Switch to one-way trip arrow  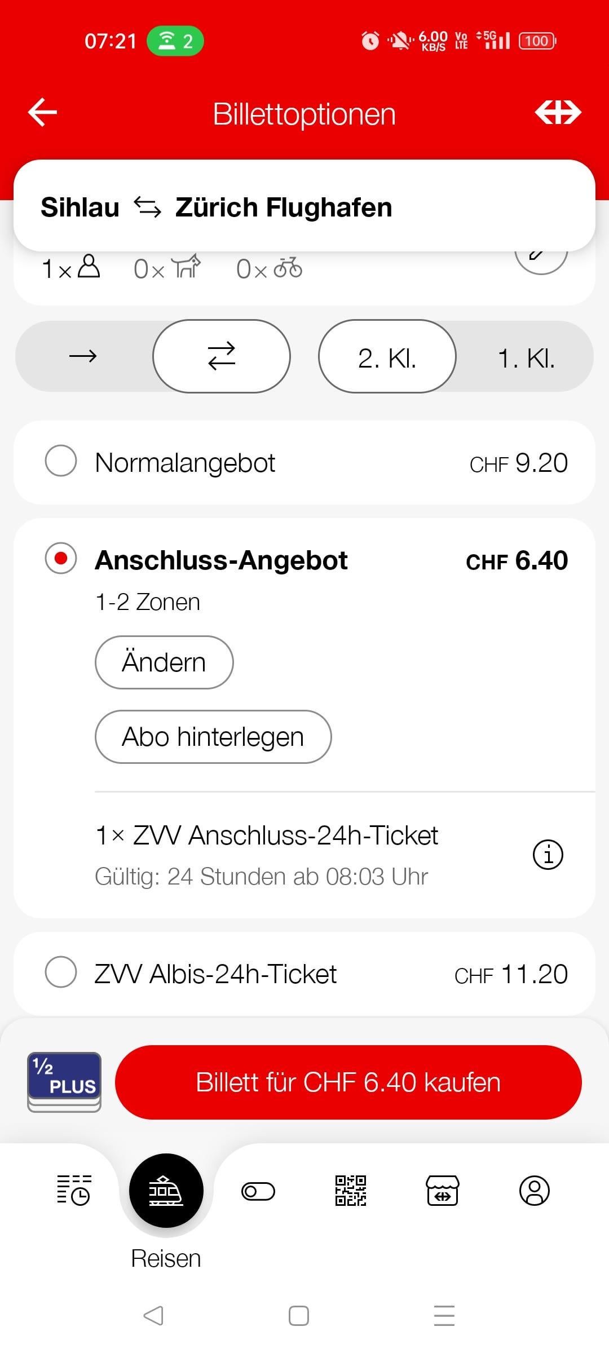point(83,356)
